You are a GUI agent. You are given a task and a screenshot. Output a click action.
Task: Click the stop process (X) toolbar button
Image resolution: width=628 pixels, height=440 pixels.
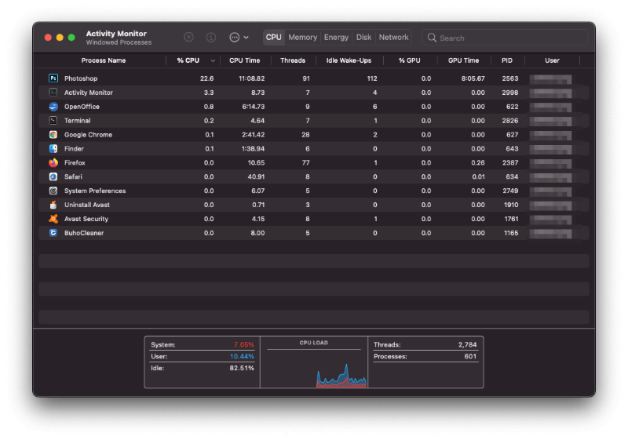(x=188, y=37)
